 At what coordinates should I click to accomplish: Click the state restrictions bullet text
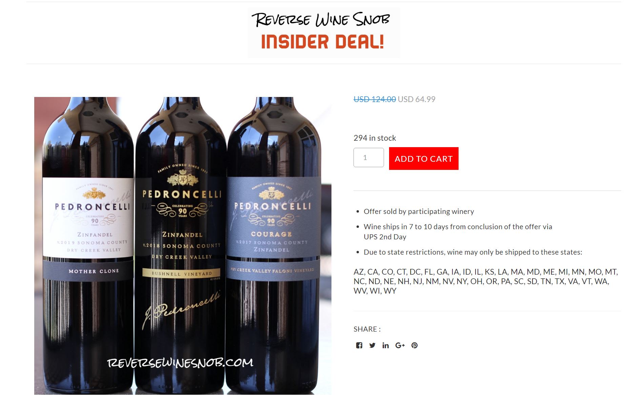[x=473, y=252]
